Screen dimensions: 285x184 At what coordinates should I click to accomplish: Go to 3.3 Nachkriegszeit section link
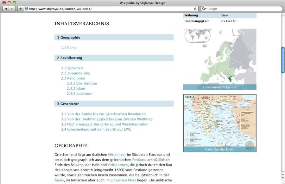104,124
